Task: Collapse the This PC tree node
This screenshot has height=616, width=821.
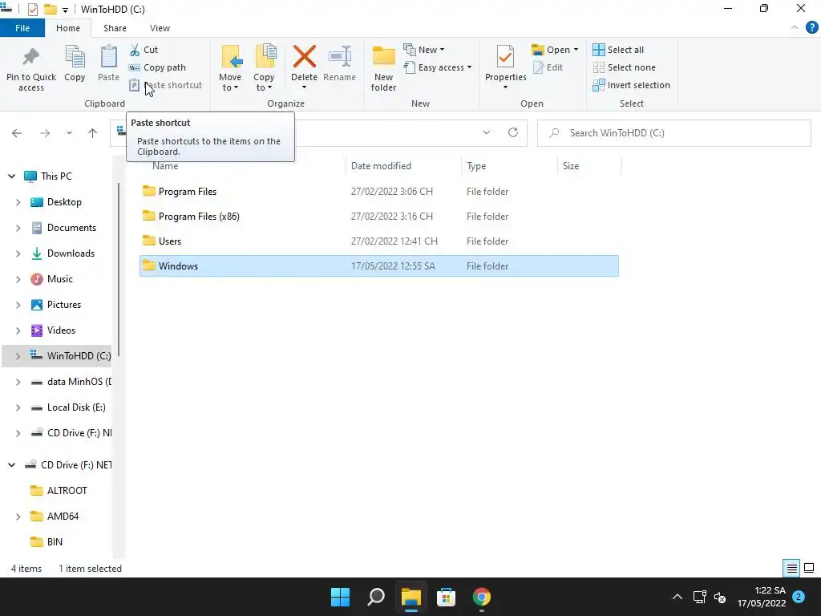Action: (11, 176)
